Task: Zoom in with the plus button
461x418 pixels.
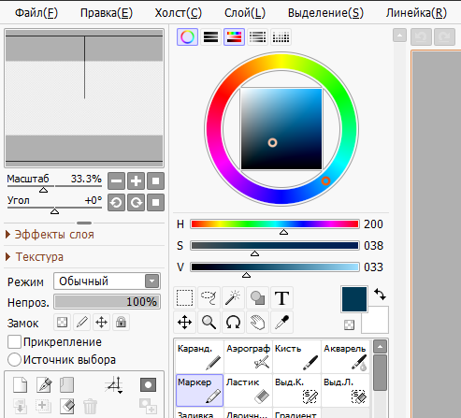Action: click(x=136, y=181)
